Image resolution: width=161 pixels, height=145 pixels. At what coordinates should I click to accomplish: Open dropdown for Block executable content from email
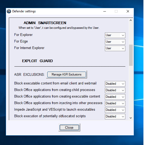tap(115, 84)
